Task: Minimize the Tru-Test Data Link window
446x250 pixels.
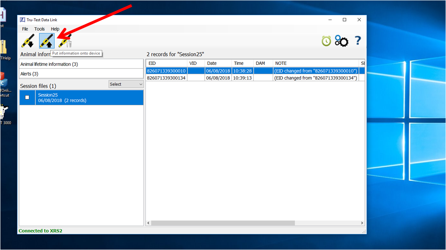Action: (330, 20)
